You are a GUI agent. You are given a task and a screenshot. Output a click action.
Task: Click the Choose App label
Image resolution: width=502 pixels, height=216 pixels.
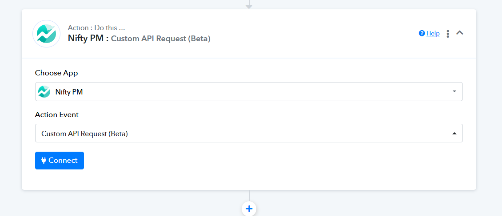point(56,73)
